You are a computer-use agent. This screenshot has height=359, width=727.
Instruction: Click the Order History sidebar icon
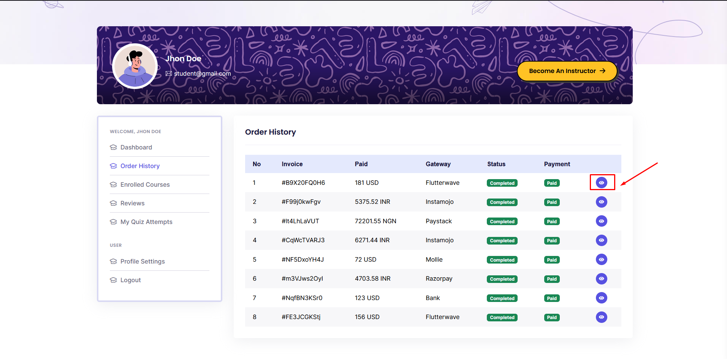click(113, 166)
